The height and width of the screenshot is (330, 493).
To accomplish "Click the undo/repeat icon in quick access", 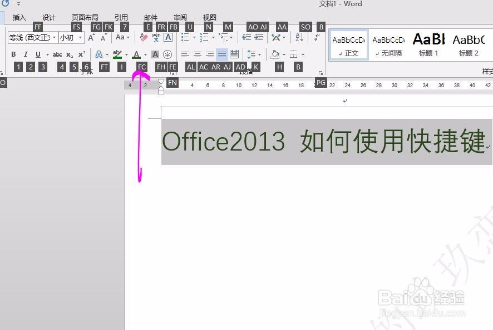I will [6, 3].
